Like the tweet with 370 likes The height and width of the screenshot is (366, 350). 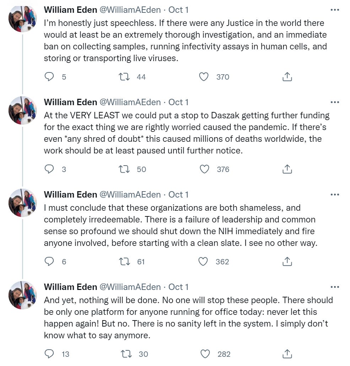[204, 77]
